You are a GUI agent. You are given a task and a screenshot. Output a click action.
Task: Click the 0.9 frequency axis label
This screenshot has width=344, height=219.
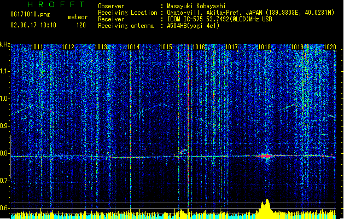click(x=5, y=126)
